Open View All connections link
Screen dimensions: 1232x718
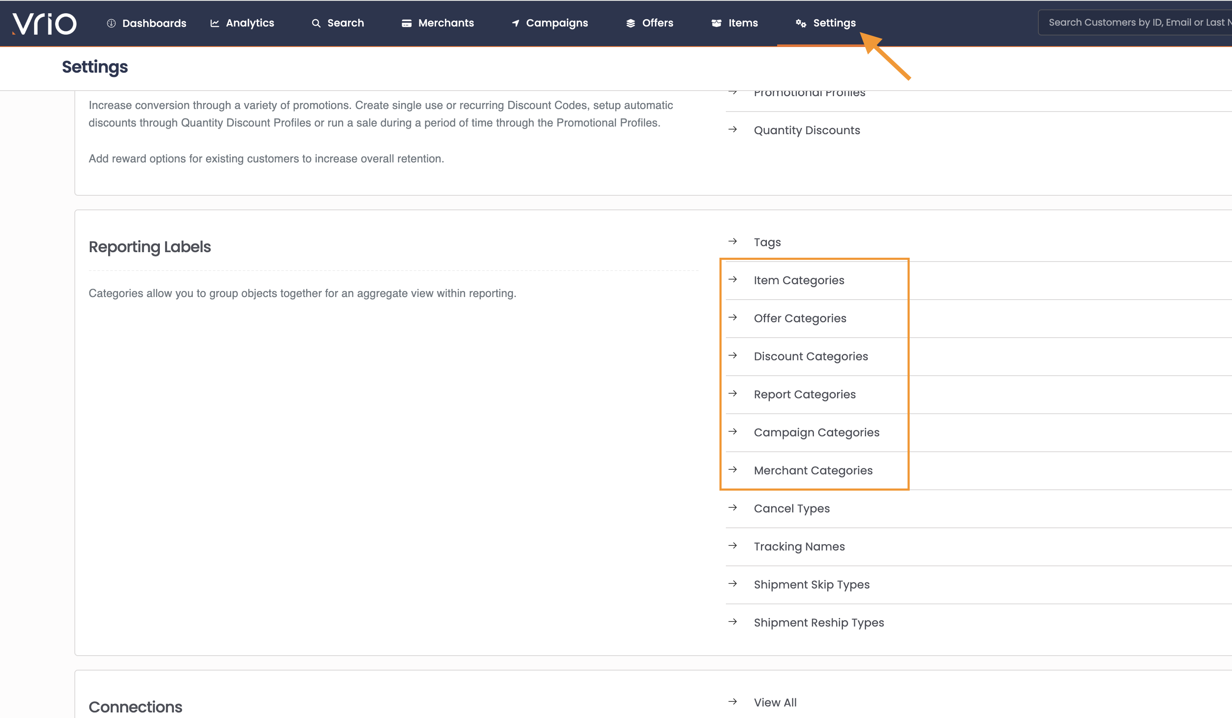(775, 703)
